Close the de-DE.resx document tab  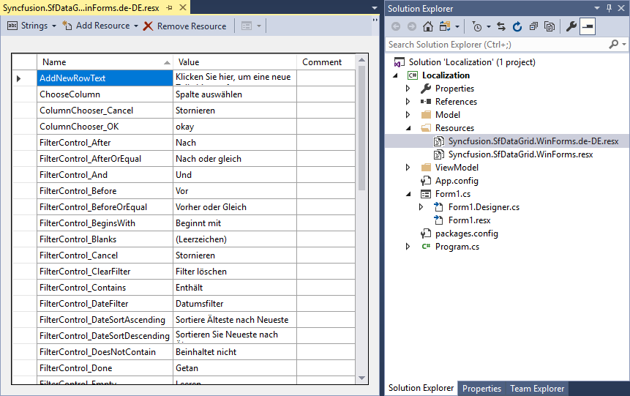coord(183,7)
